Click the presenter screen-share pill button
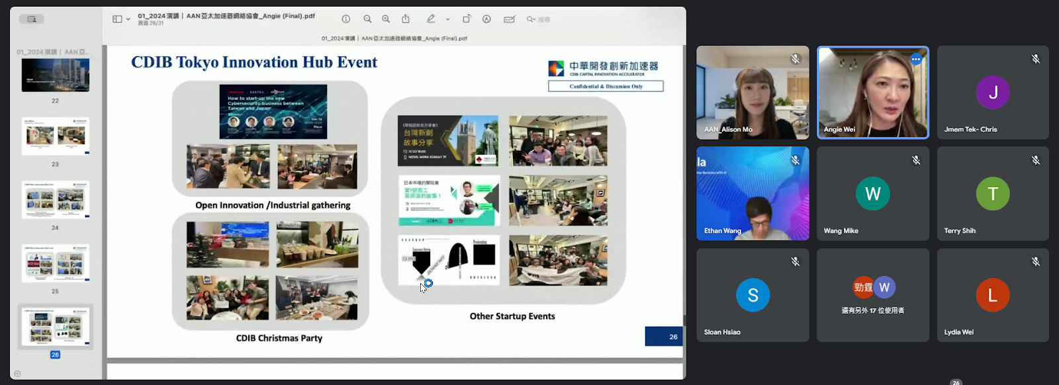 click(31, 19)
